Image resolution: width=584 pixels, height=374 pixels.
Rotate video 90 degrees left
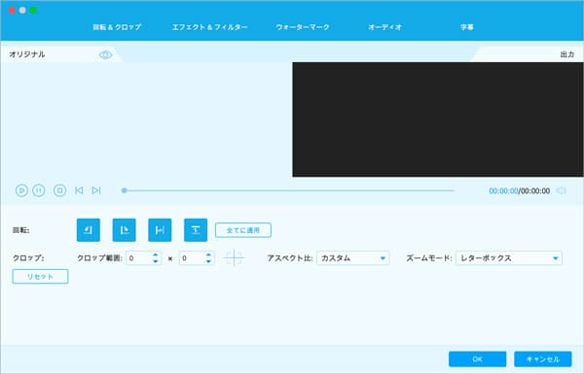(x=89, y=230)
